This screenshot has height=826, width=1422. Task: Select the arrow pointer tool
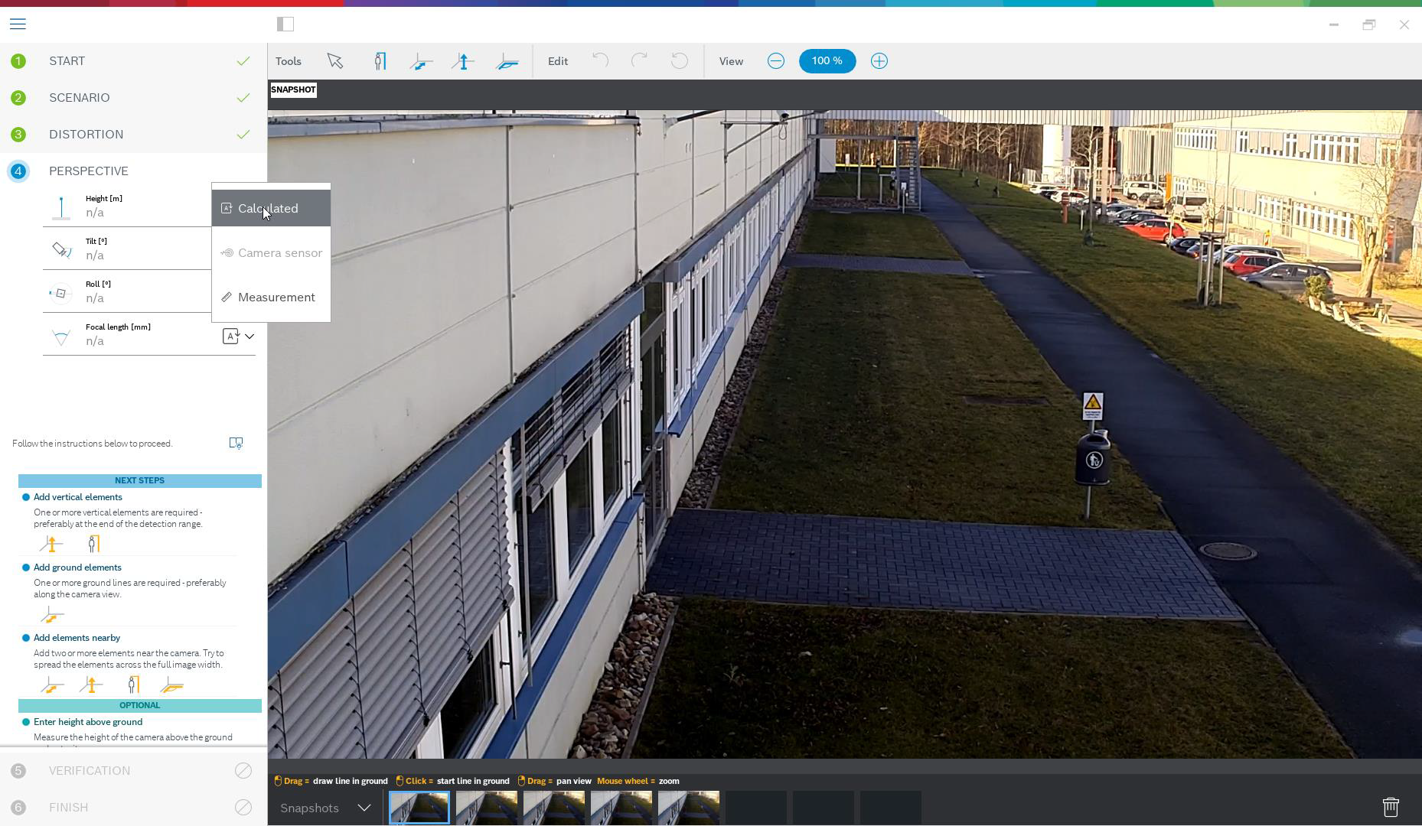tap(334, 61)
